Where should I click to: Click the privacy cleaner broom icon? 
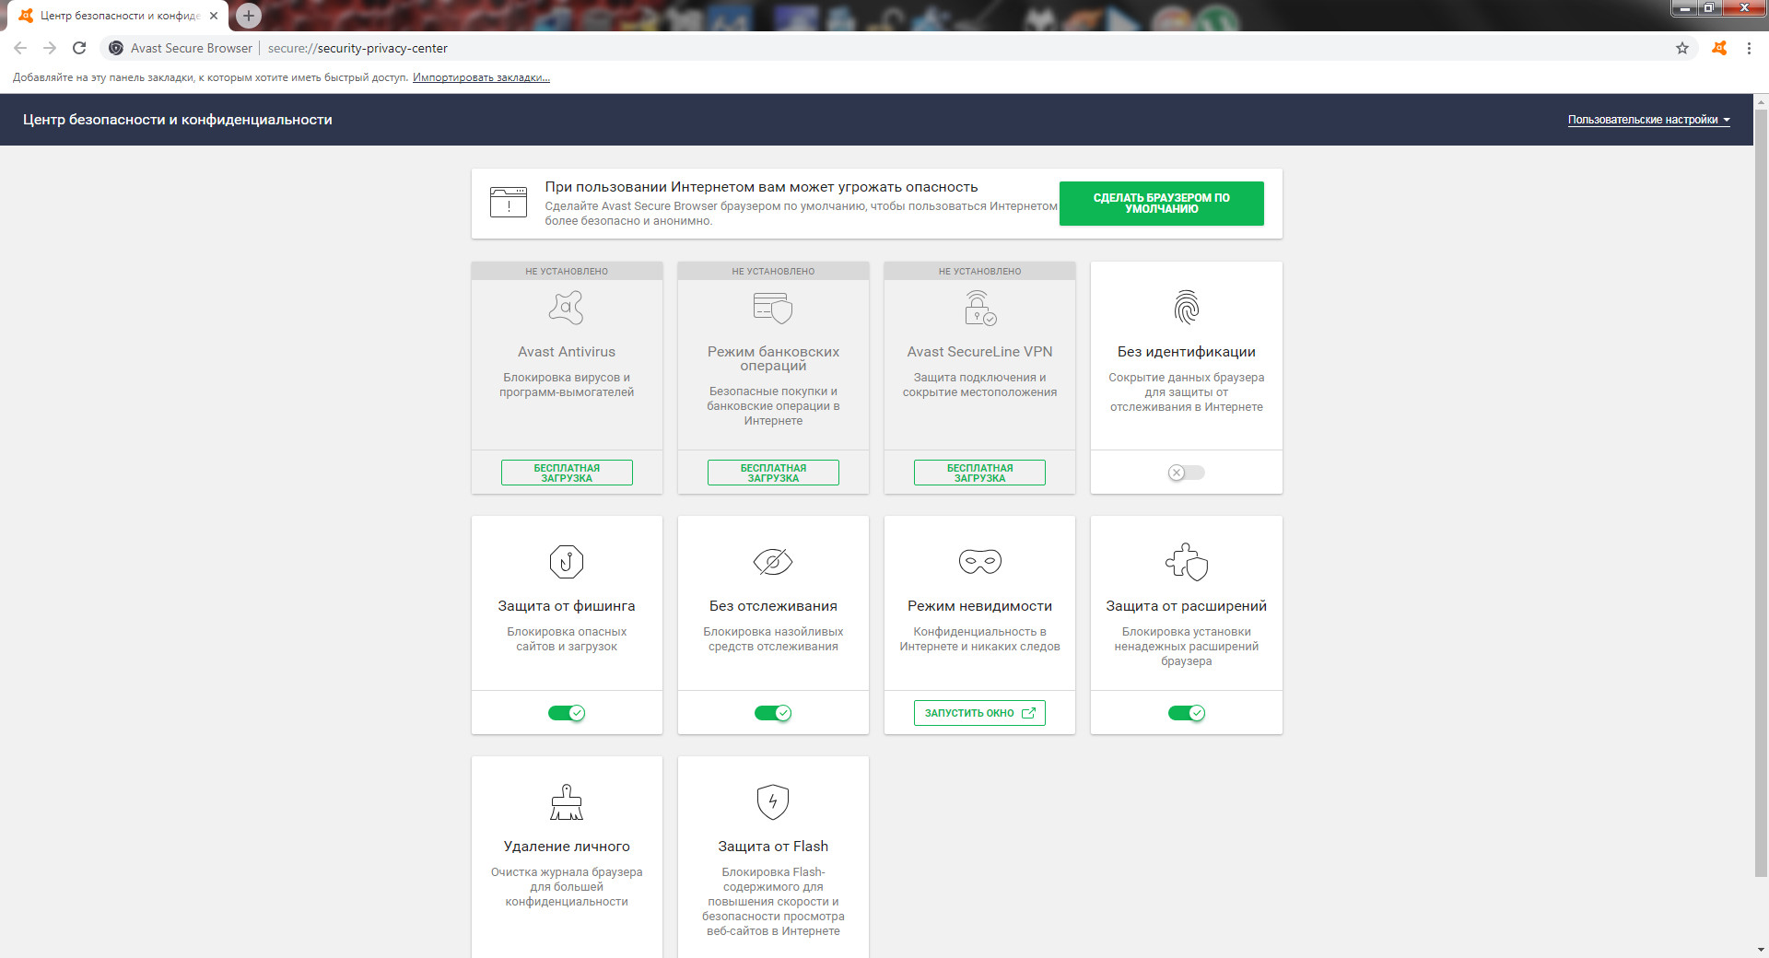point(567,802)
